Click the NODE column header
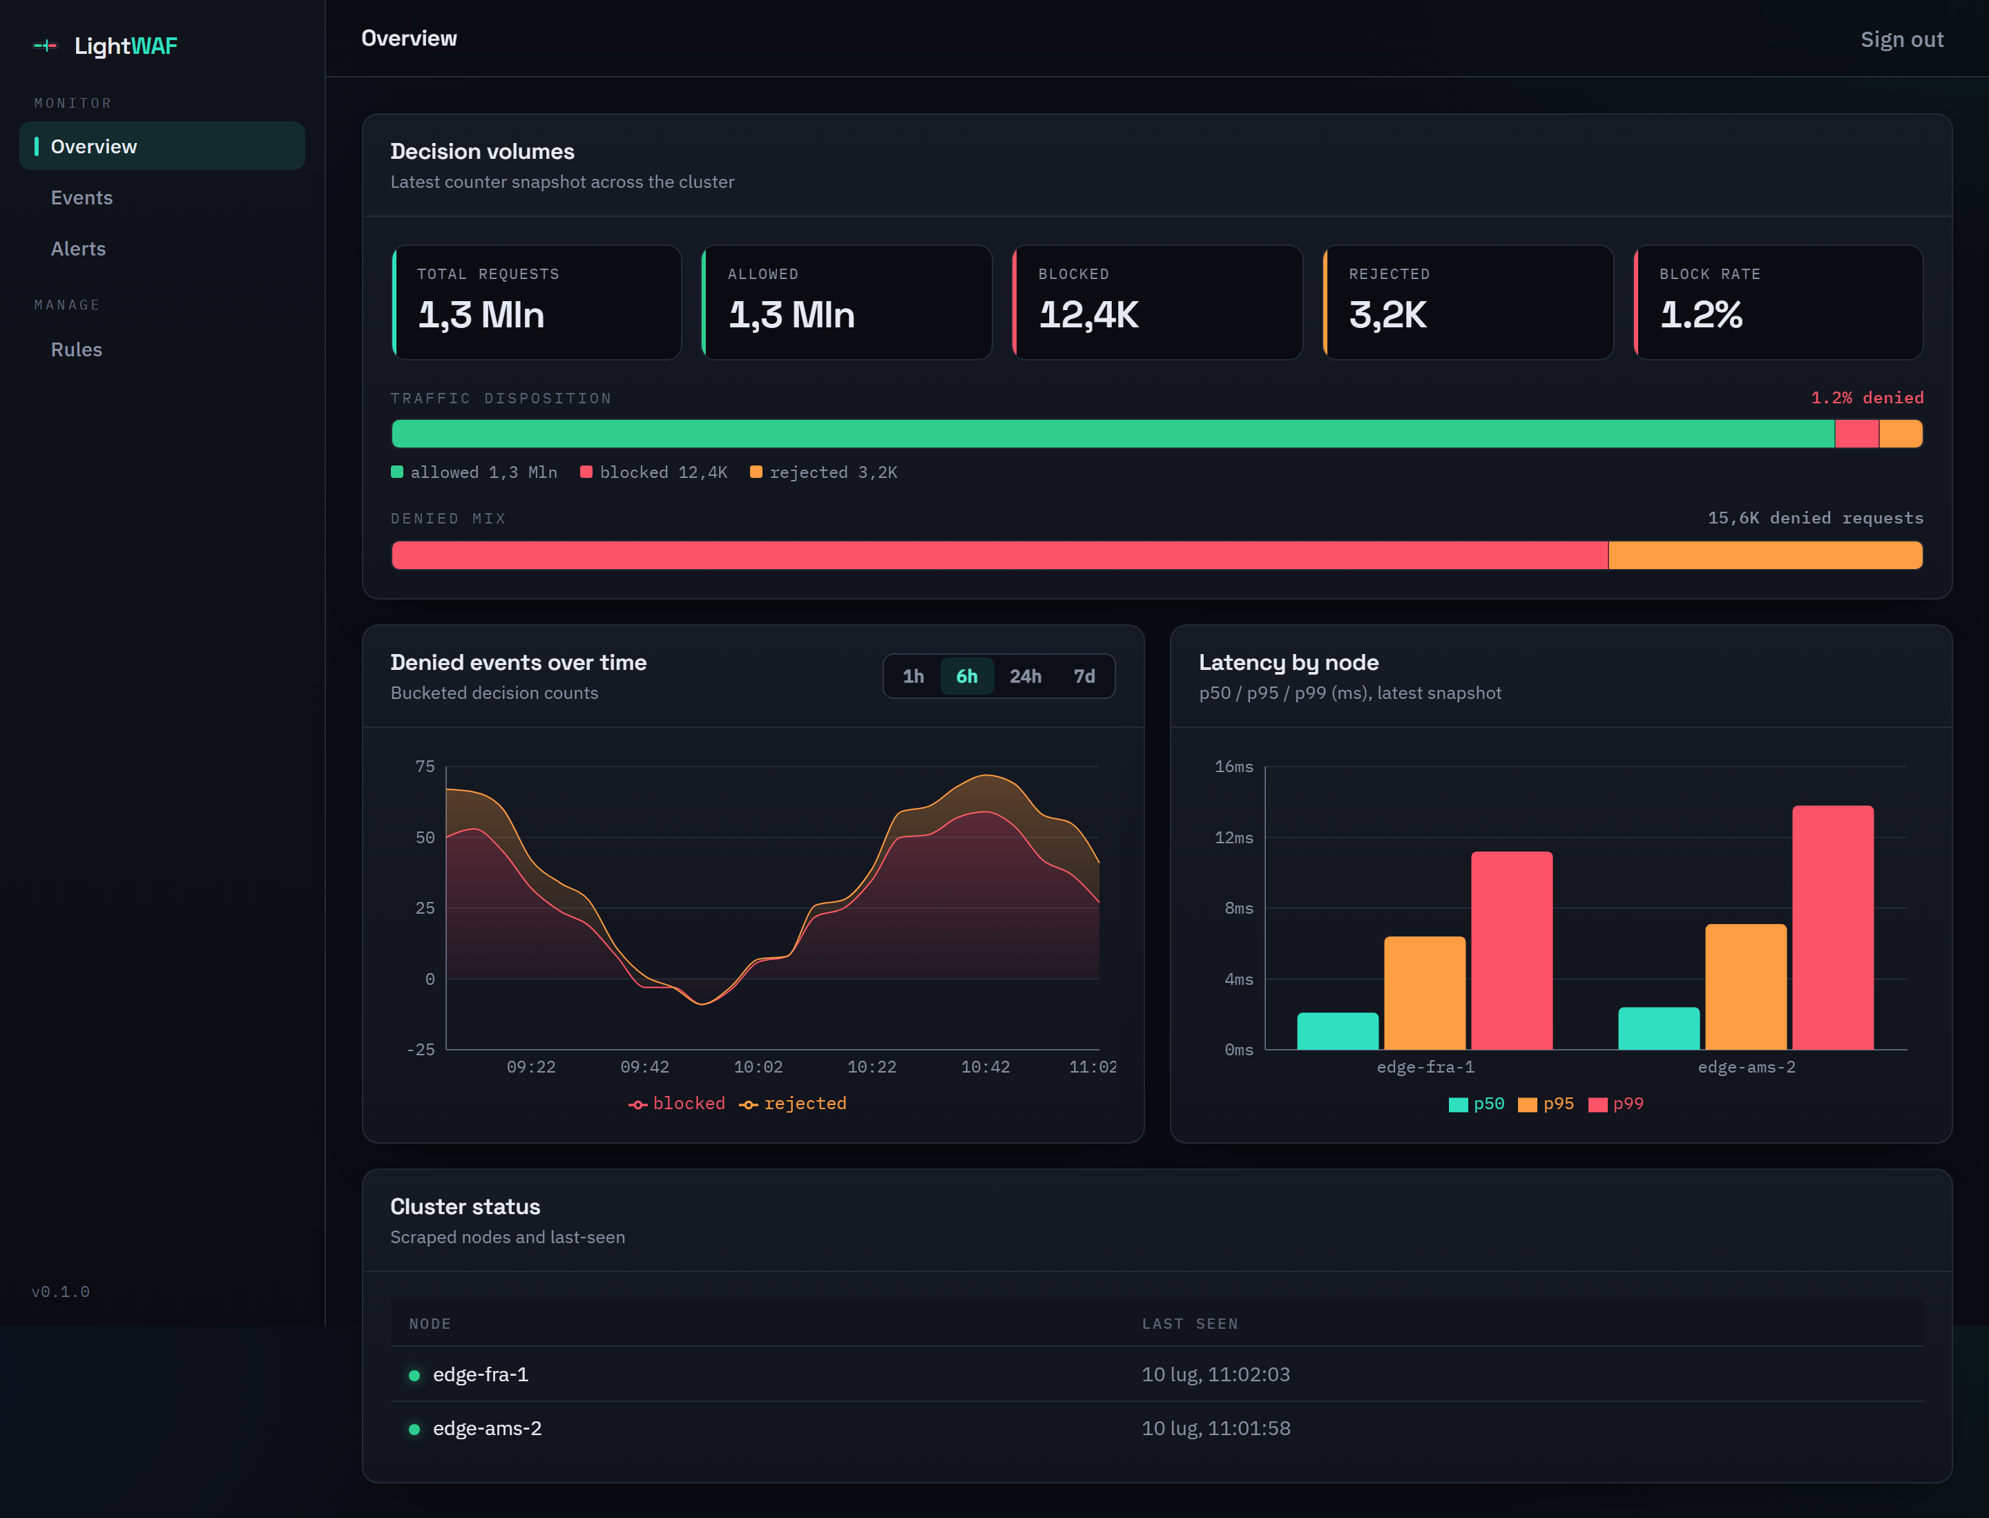Viewport: 1989px width, 1518px height. click(x=430, y=1324)
